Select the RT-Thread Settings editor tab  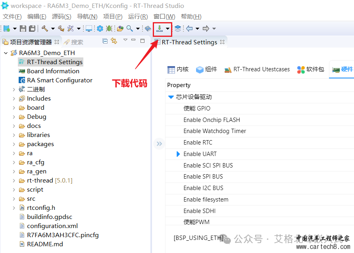(x=189, y=42)
